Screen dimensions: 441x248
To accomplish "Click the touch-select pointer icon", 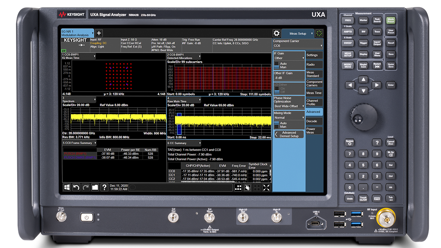I will (247, 188).
